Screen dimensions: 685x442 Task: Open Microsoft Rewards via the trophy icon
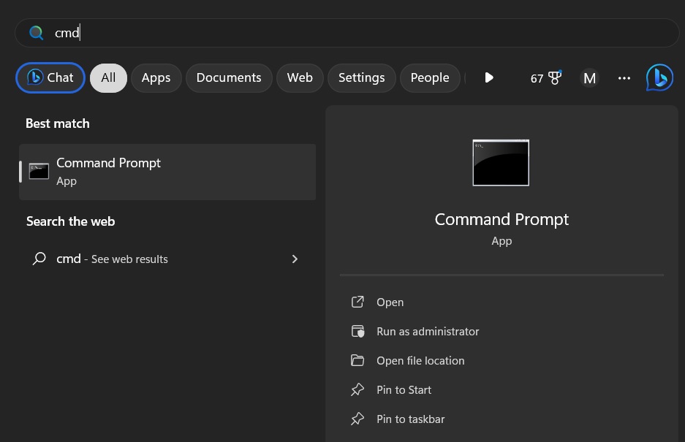click(553, 76)
